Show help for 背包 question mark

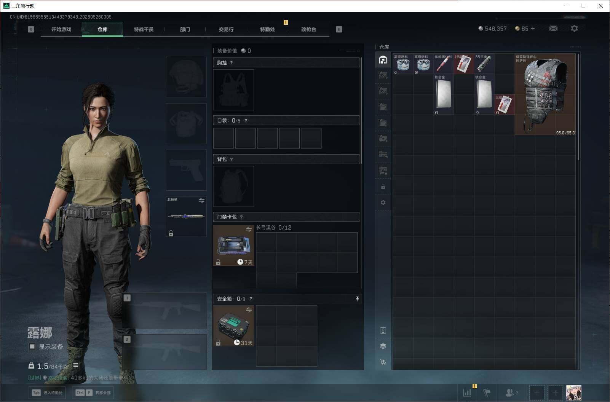pyautogui.click(x=232, y=160)
